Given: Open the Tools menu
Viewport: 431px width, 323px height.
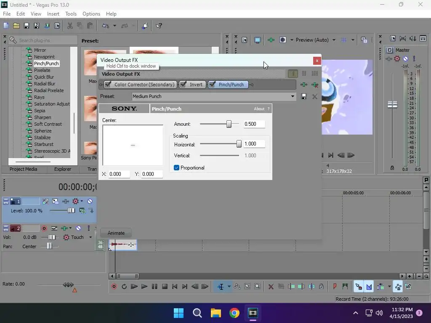Looking at the screenshot, I should 71,14.
